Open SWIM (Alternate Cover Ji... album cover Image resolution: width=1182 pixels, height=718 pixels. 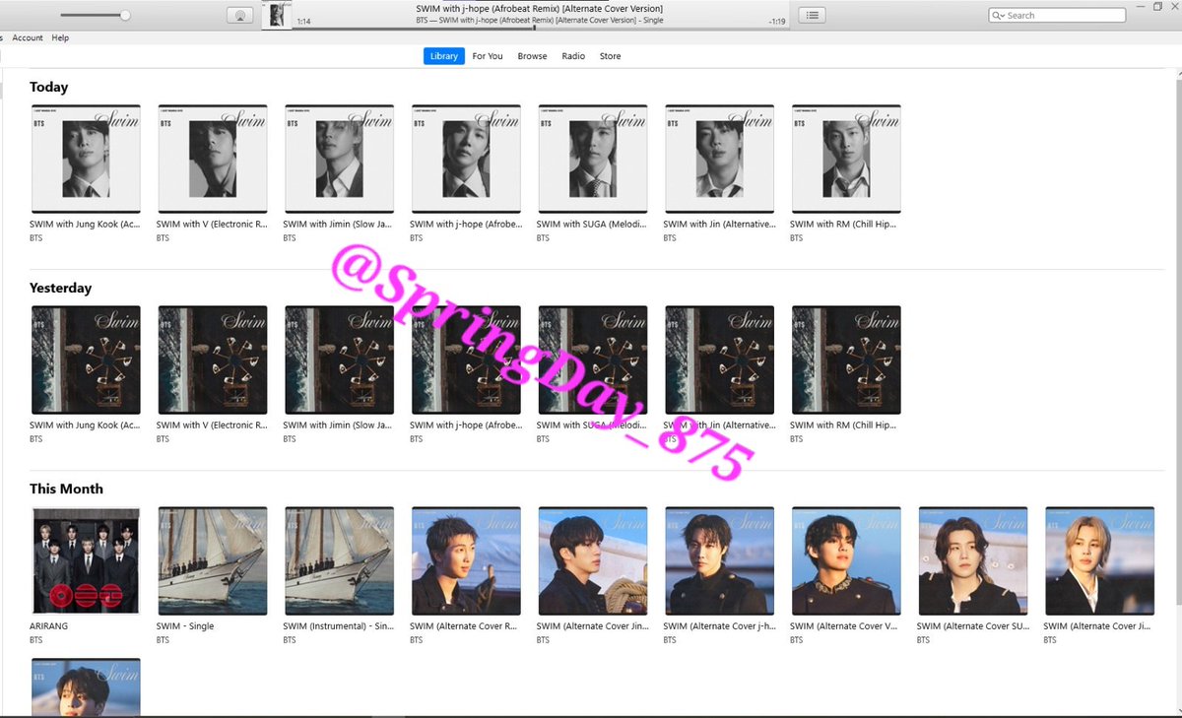point(1099,560)
